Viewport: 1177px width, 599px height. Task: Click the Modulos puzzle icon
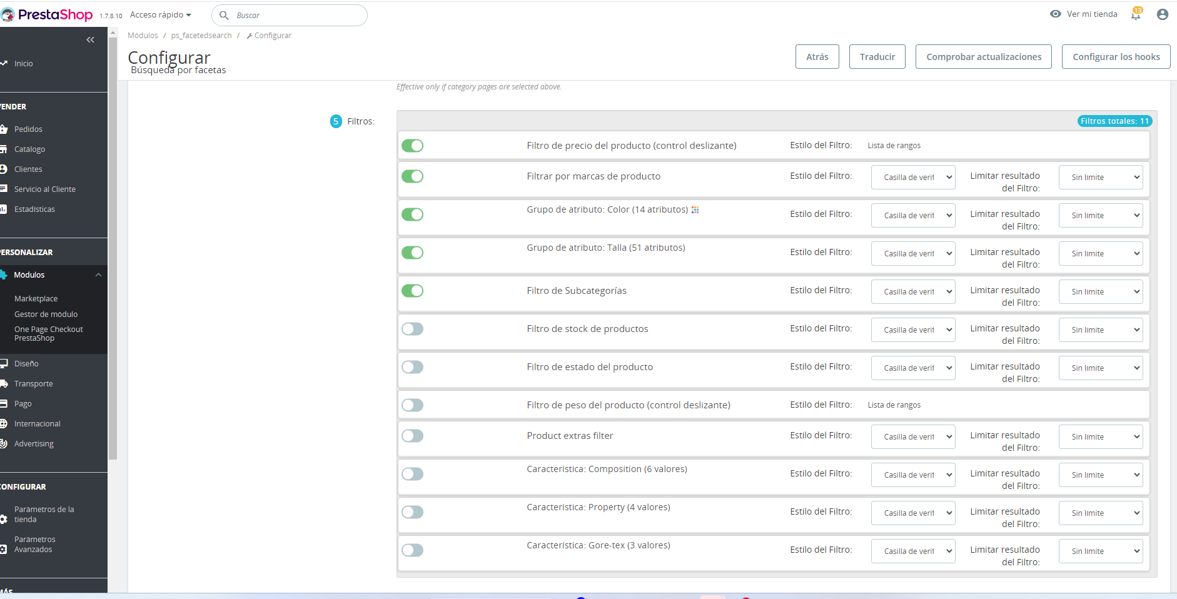click(x=4, y=275)
